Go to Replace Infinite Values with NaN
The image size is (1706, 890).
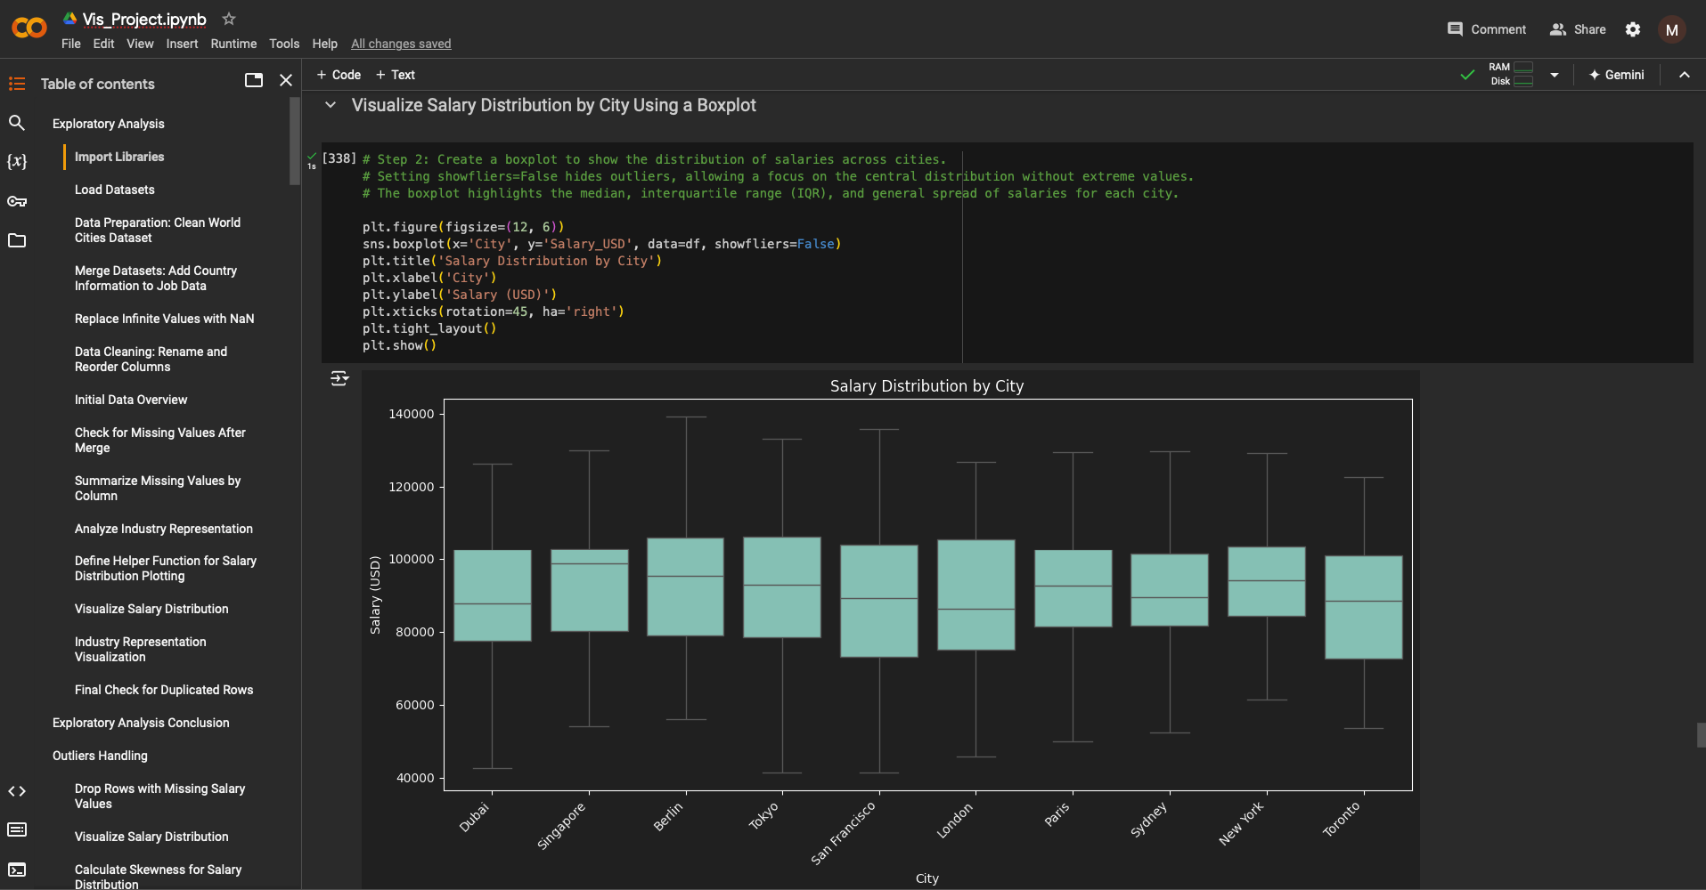point(165,319)
